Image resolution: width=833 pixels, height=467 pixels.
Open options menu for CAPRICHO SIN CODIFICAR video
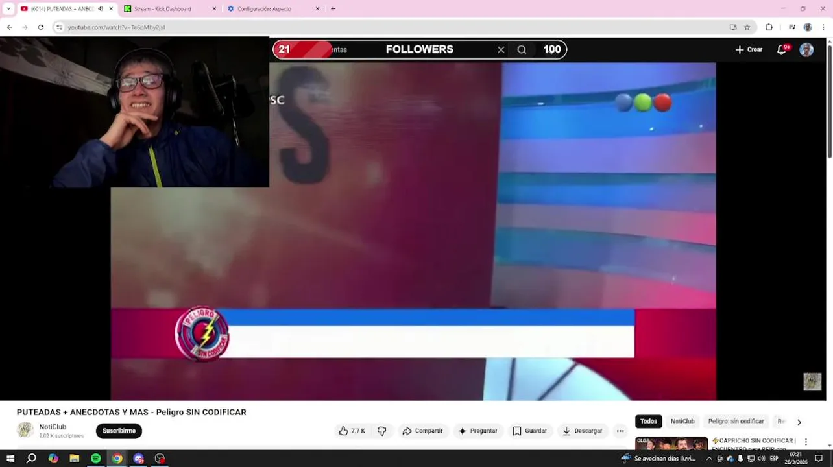[x=806, y=442]
